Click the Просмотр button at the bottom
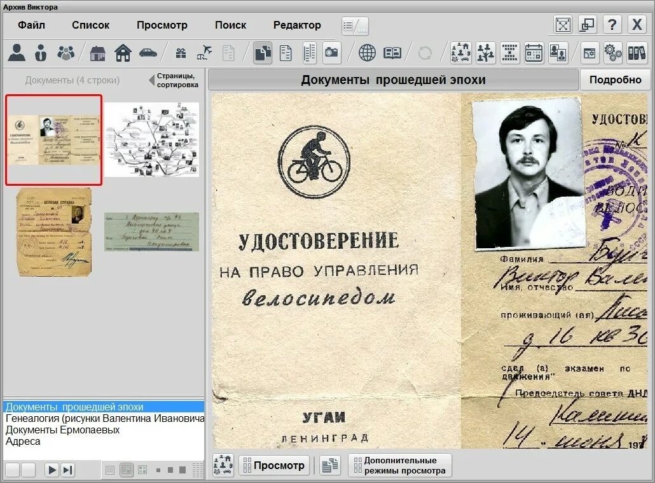655x483 pixels. click(x=275, y=465)
